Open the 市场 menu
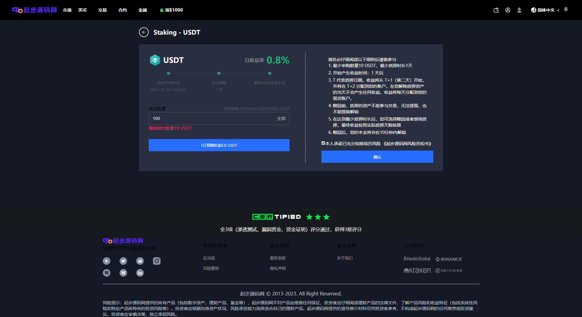This screenshot has width=582, height=317. [x=67, y=10]
